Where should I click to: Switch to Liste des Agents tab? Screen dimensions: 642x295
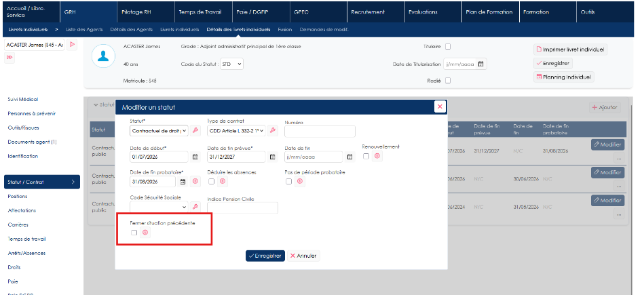[x=85, y=29]
